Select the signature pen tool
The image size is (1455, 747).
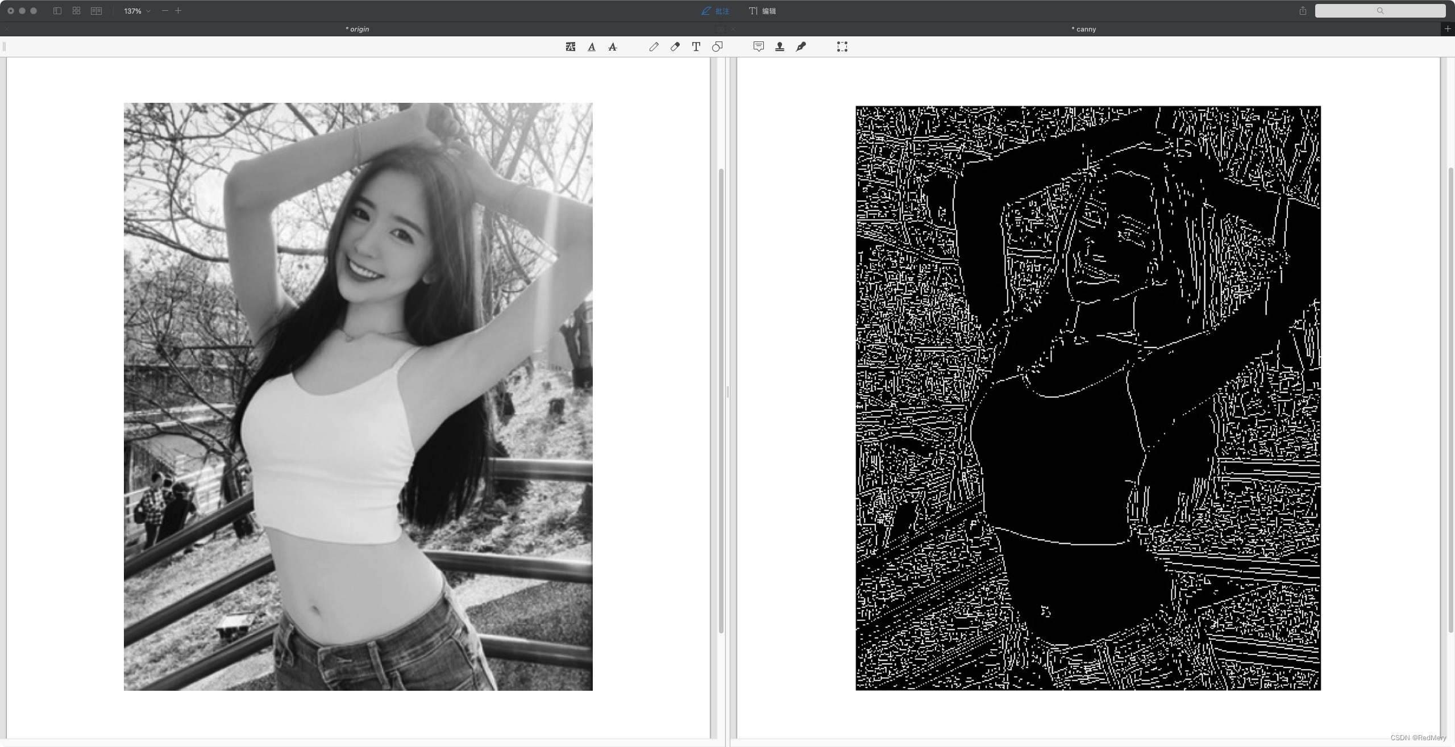point(801,47)
